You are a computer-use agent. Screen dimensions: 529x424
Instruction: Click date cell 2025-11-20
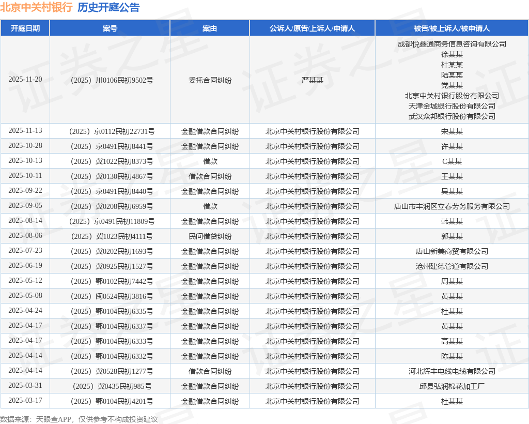[25, 79]
